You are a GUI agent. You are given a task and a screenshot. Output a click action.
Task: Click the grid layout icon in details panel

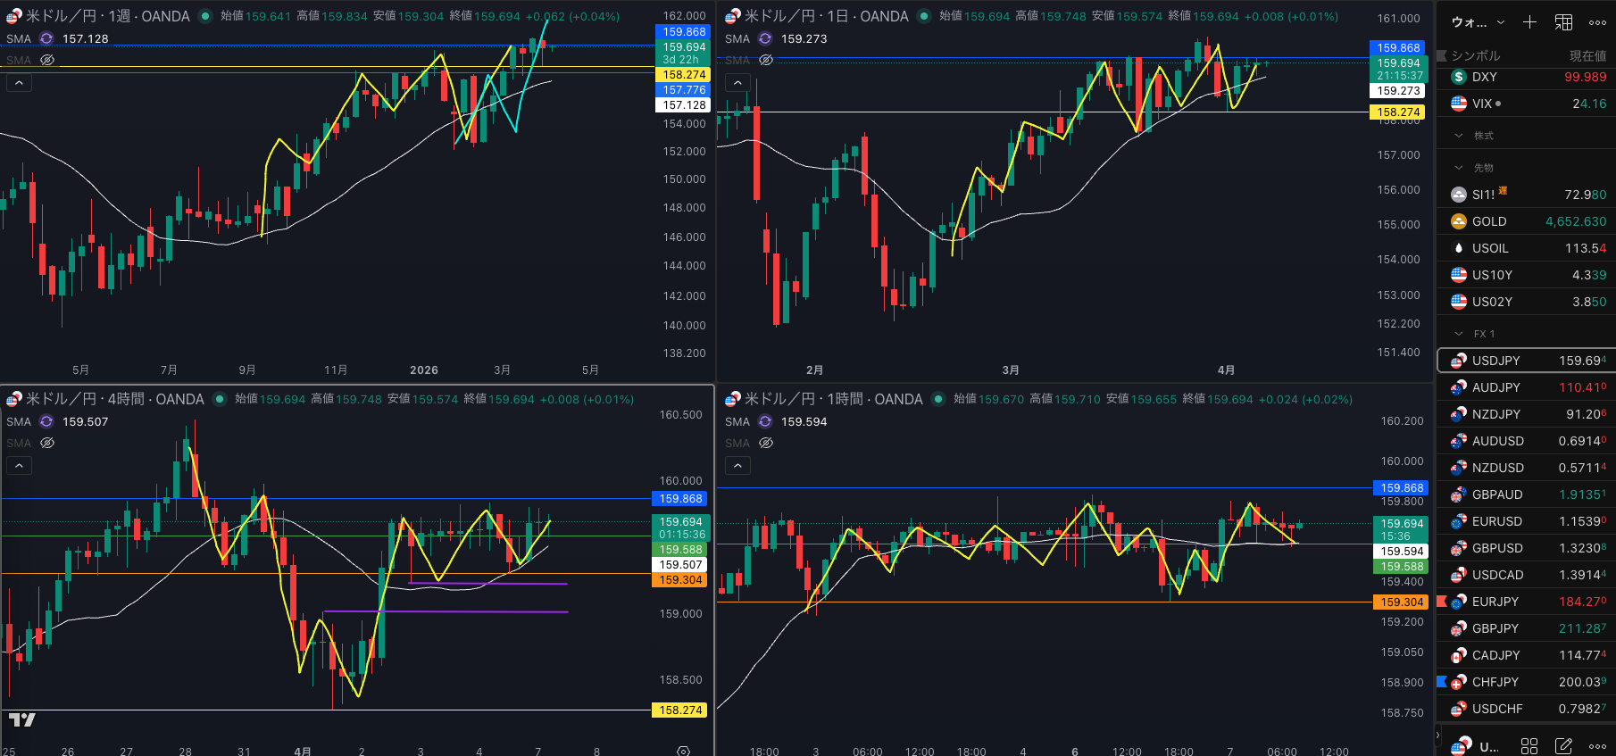1529,745
